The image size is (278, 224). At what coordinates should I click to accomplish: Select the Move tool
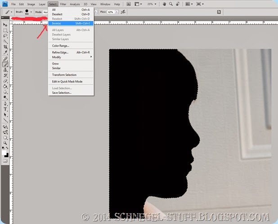click(x=5, y=24)
